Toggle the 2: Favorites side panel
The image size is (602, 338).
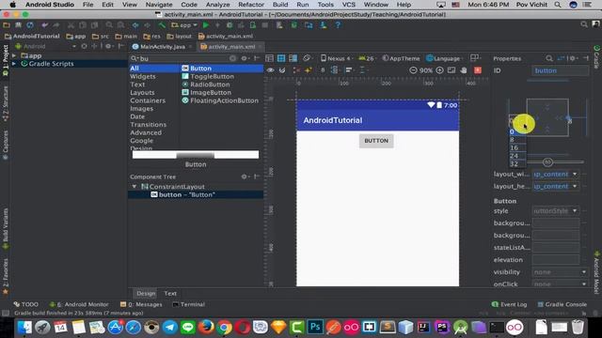click(6, 277)
